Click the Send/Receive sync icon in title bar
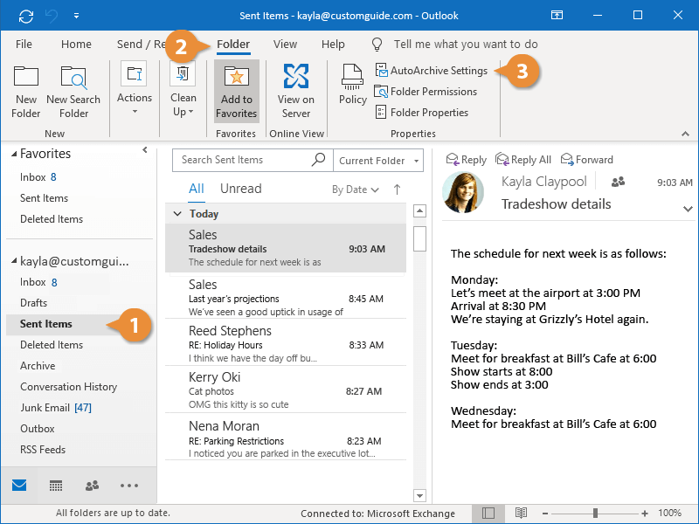 pos(26,16)
